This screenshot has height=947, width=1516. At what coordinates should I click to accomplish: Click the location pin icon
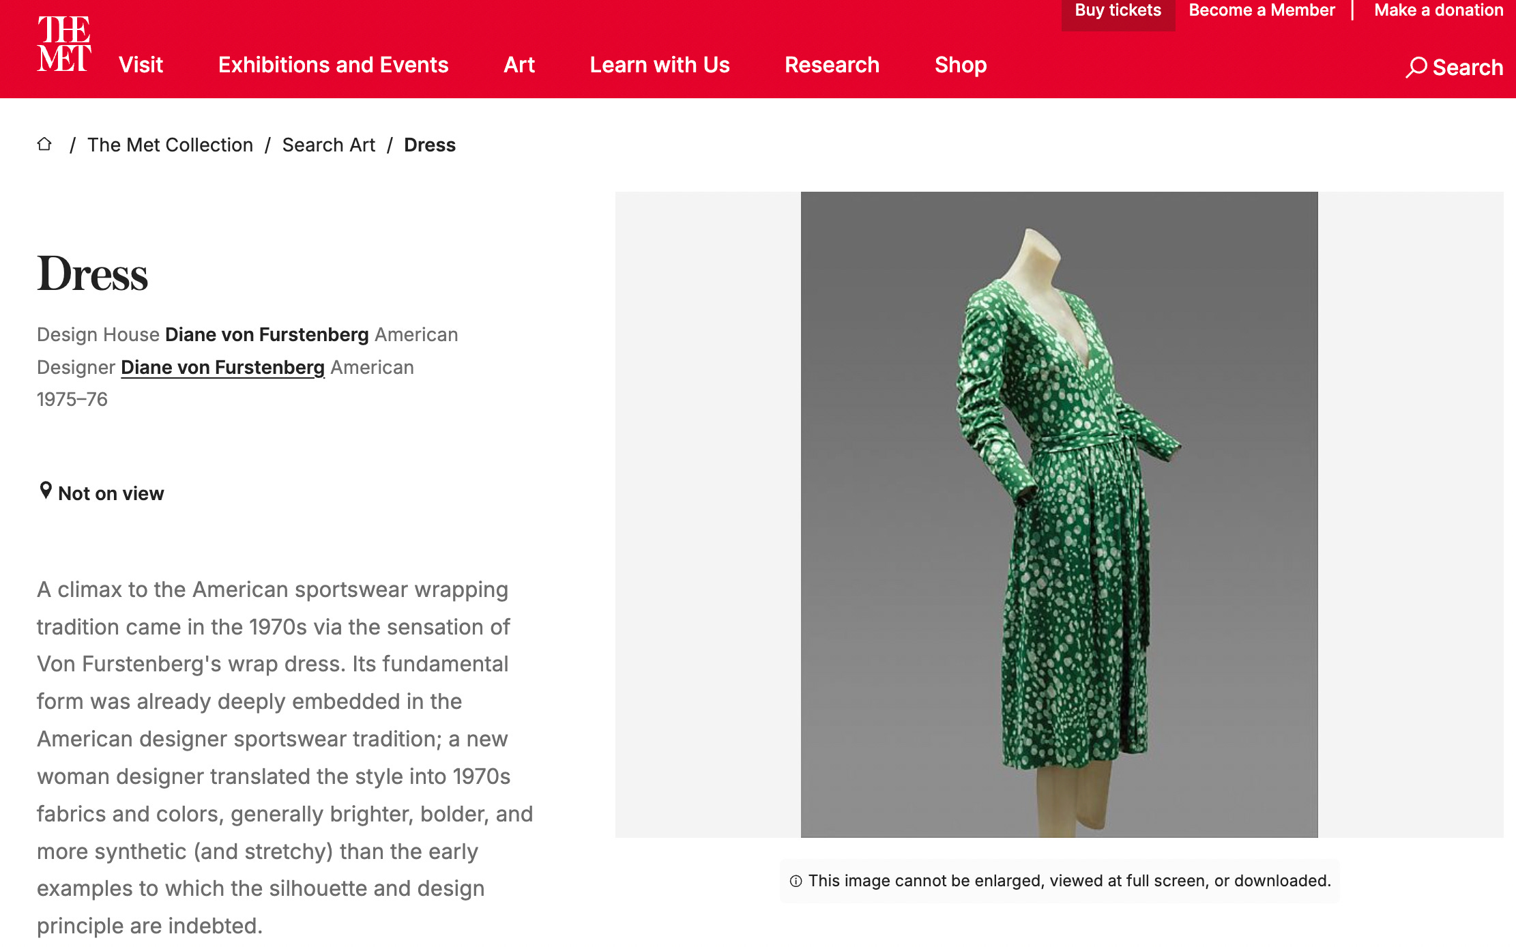click(x=46, y=491)
